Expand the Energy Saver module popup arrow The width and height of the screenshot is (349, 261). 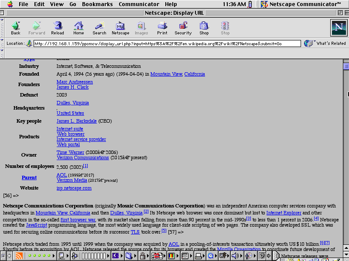[x=122, y=256]
